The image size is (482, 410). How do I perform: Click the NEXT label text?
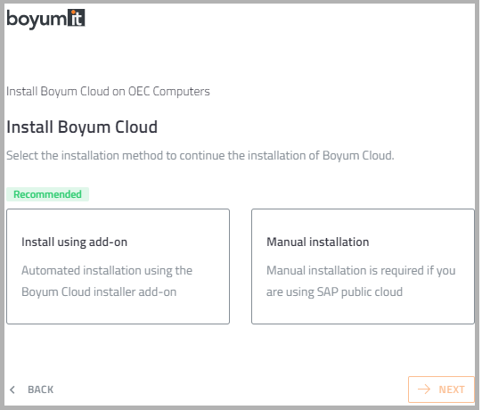coord(452,389)
